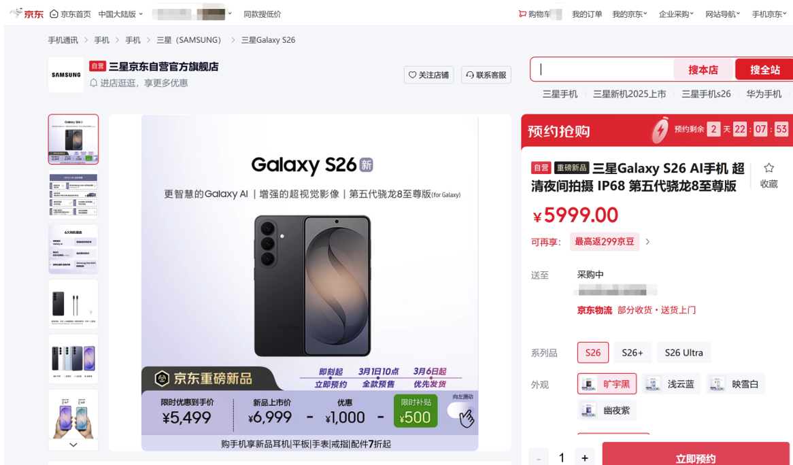Image resolution: width=793 pixels, height=465 pixels.
Task: Expand the 中国大陆版 region dropdown
Action: tap(120, 14)
